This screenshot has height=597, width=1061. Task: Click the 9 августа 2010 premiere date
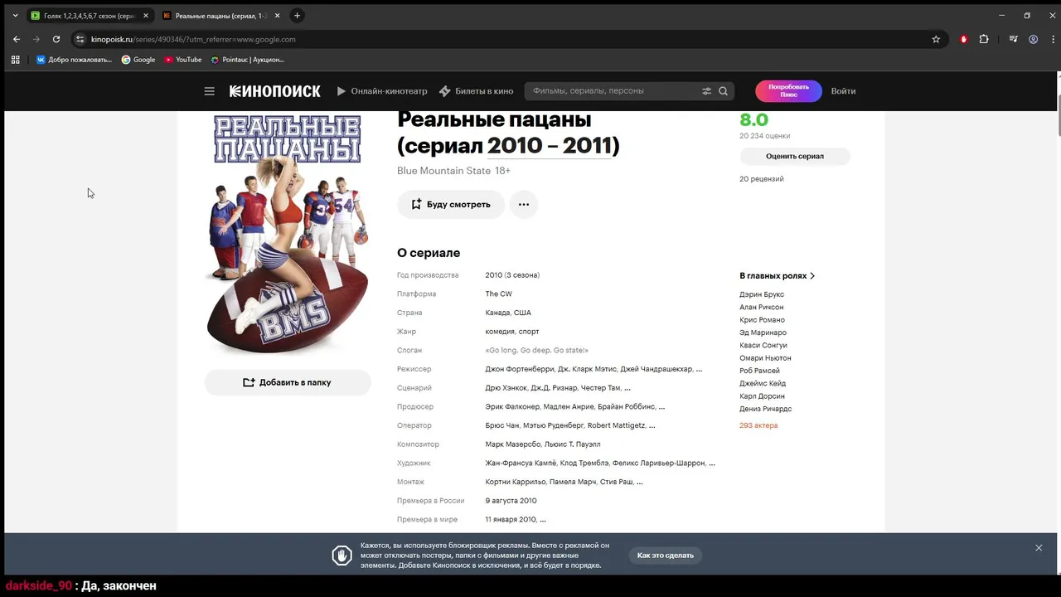[x=511, y=501]
